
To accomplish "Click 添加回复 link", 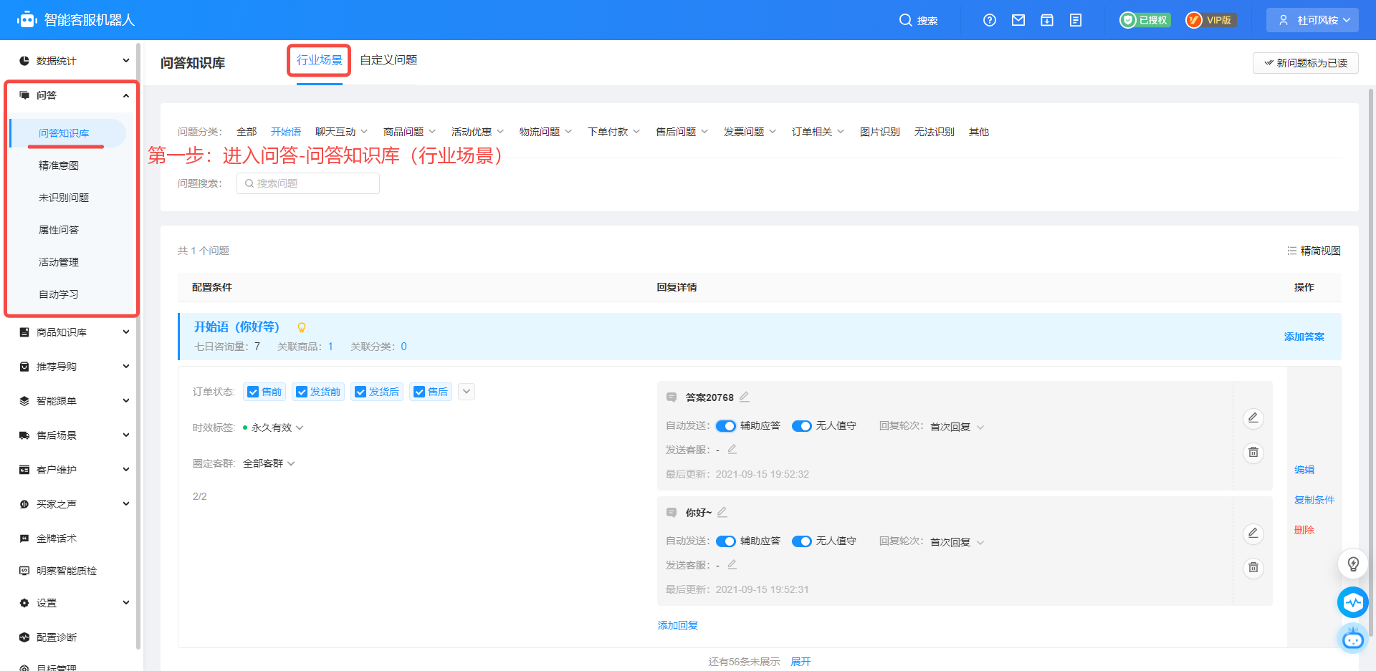I will [x=678, y=625].
